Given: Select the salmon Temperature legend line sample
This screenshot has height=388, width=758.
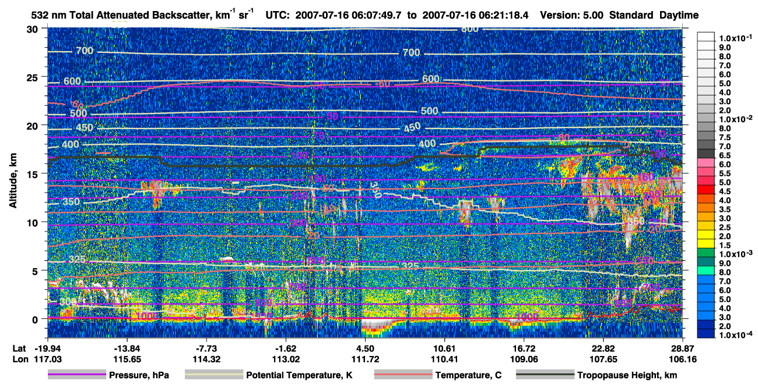Looking at the screenshot, I should click(x=402, y=375).
